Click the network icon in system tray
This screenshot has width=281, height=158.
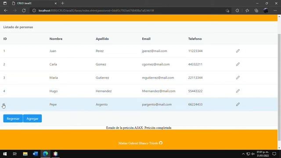[248, 154]
